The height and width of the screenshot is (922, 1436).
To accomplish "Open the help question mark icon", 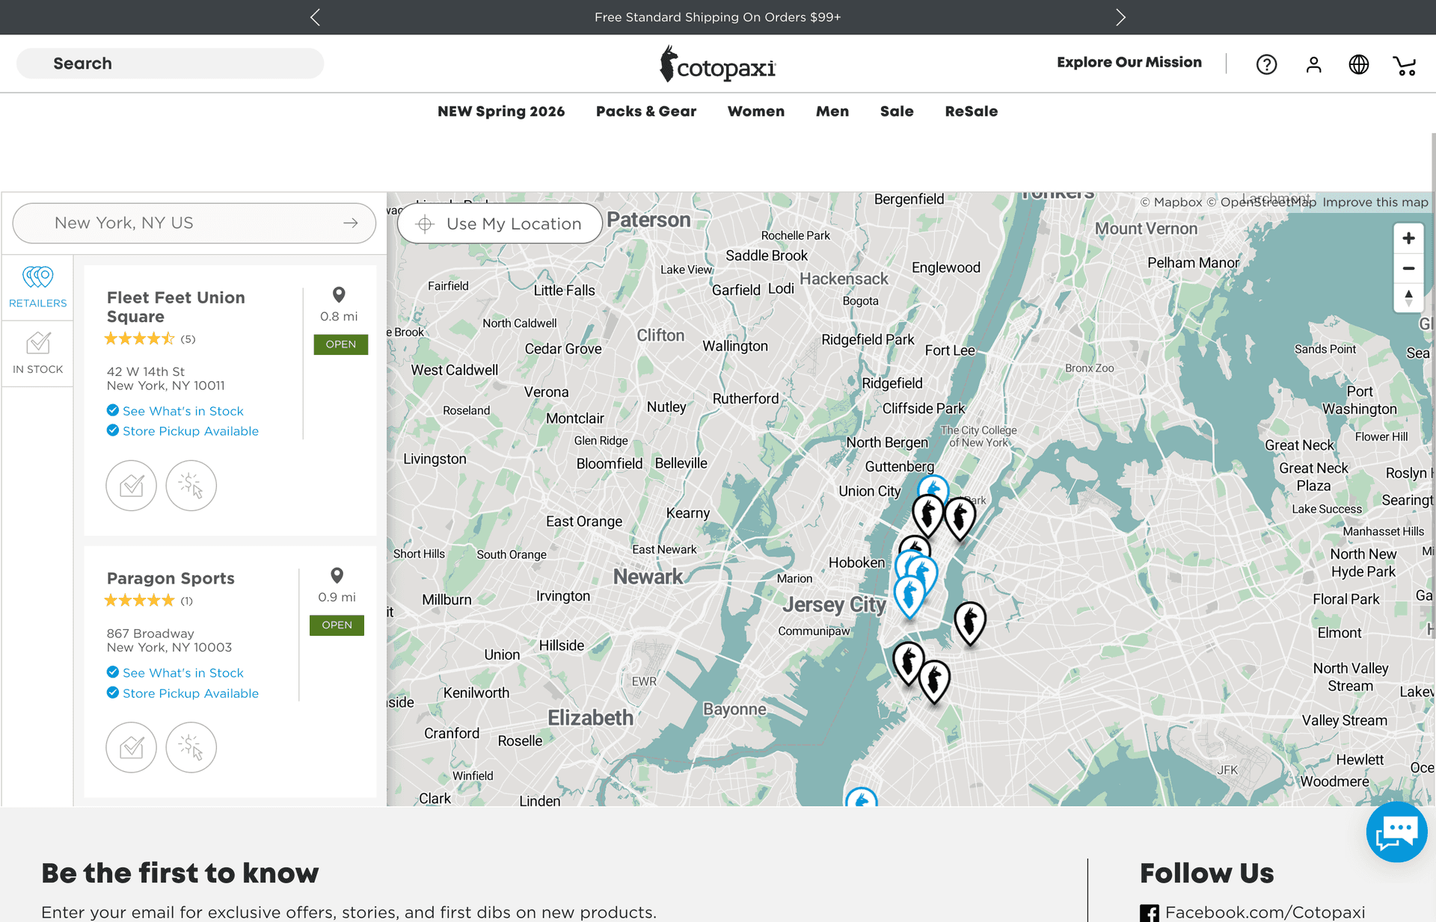I will click(x=1266, y=64).
